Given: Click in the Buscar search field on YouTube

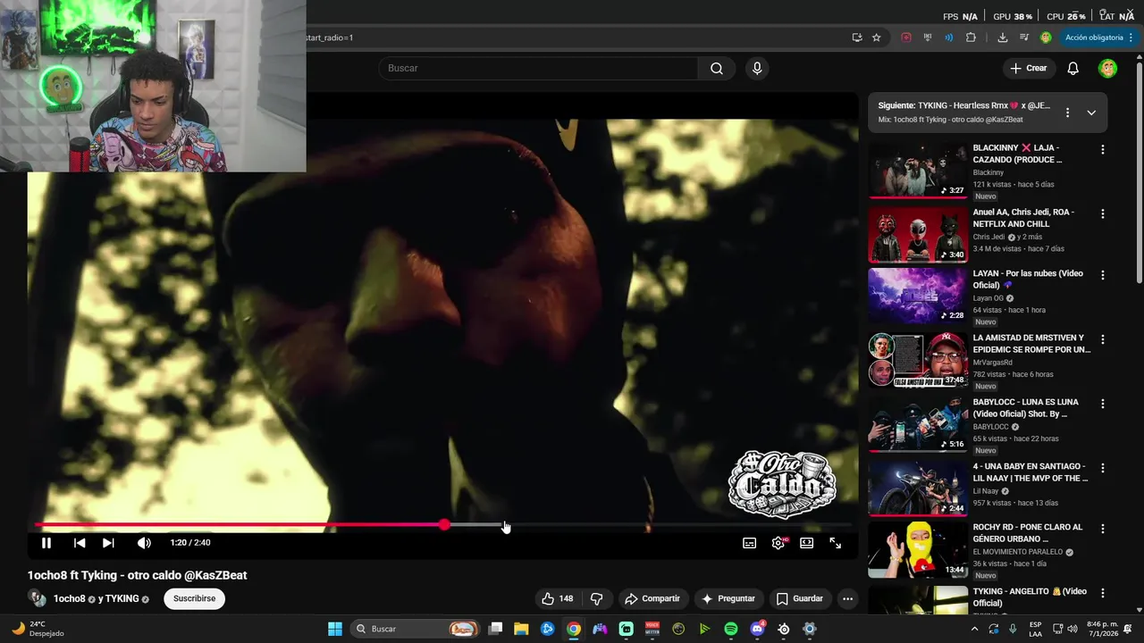Looking at the screenshot, I should tap(538, 69).
